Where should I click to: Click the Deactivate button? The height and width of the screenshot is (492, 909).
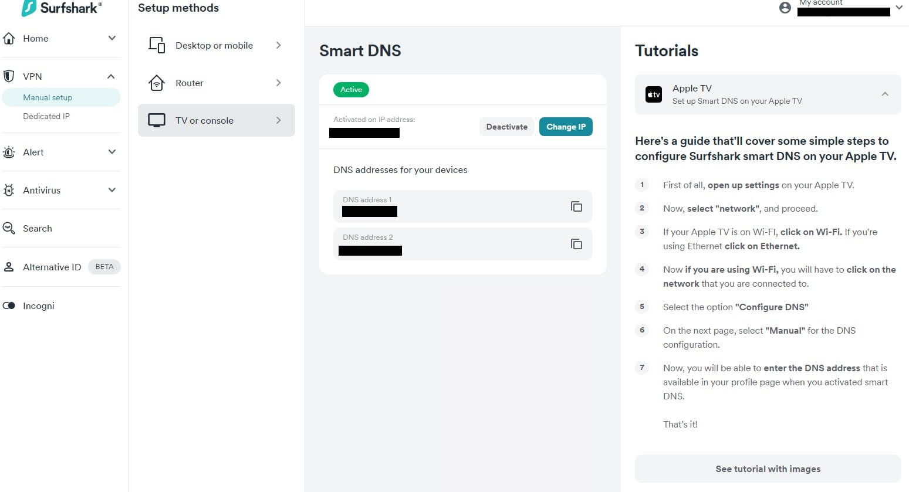507,127
